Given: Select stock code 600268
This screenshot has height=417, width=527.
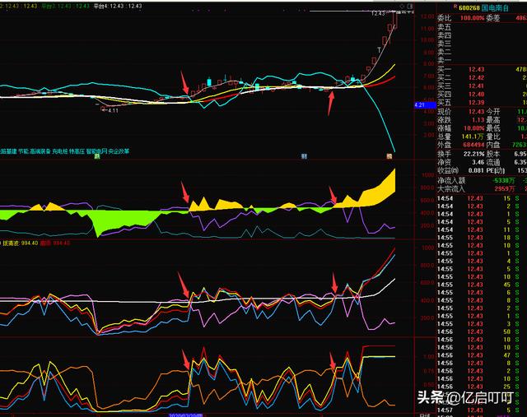Looking at the screenshot, I should tap(469, 7).
